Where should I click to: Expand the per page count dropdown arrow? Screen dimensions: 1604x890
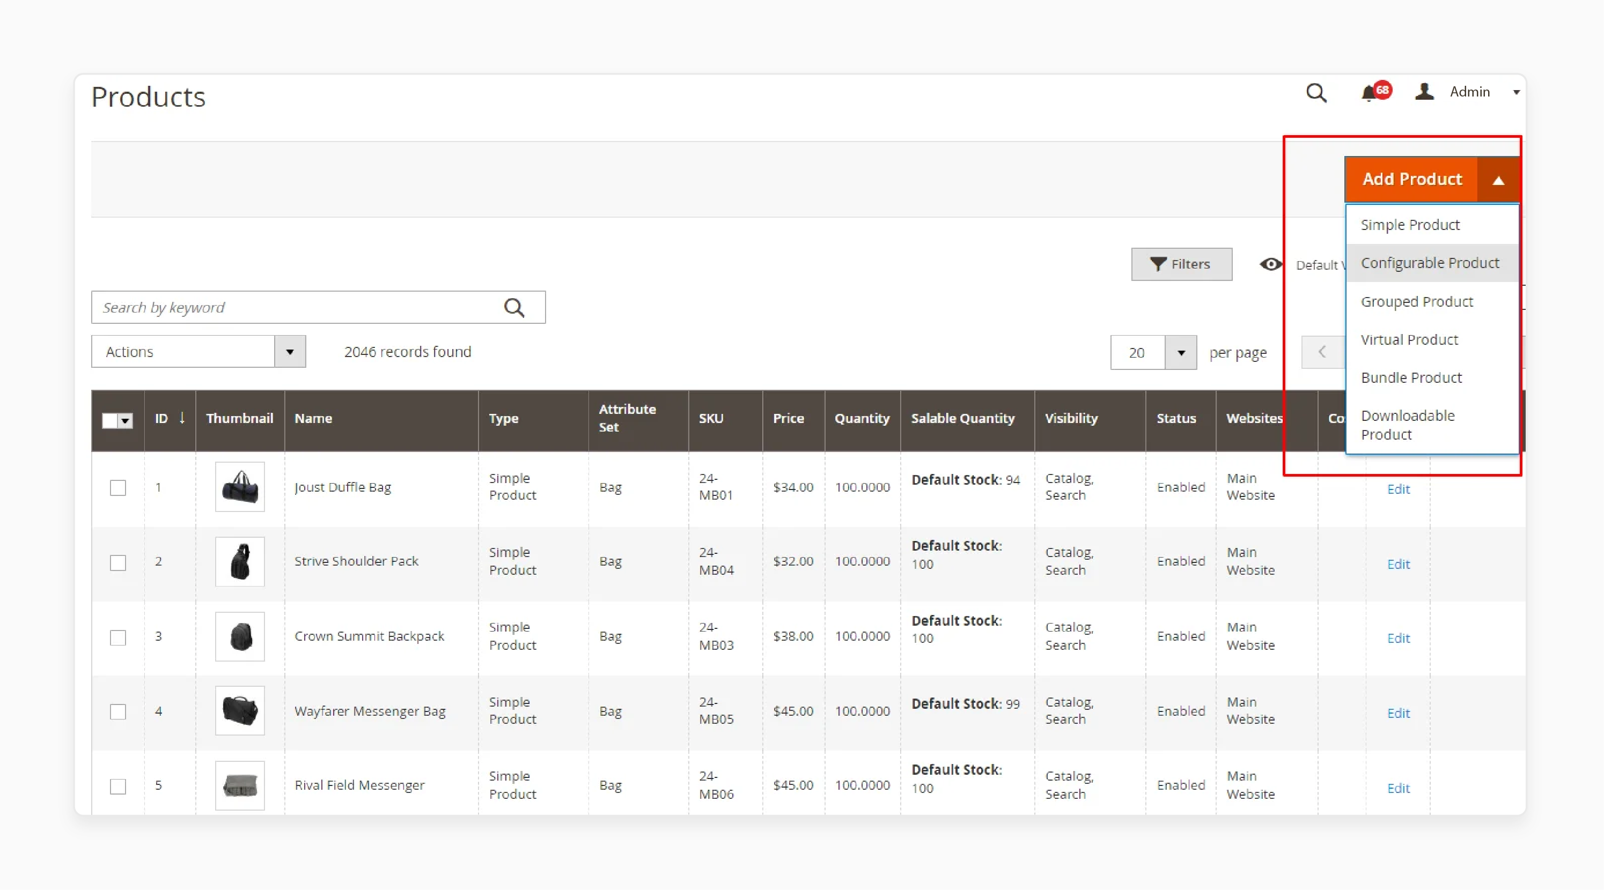pyautogui.click(x=1181, y=352)
